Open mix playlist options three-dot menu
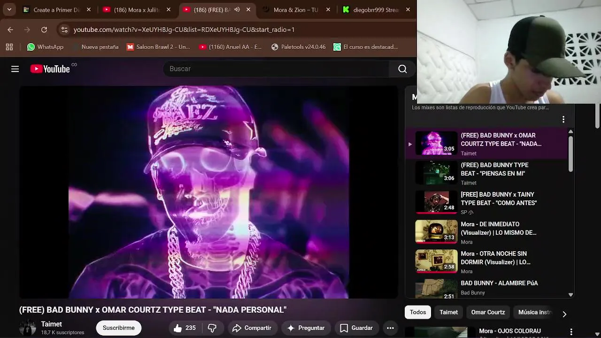 (563, 119)
